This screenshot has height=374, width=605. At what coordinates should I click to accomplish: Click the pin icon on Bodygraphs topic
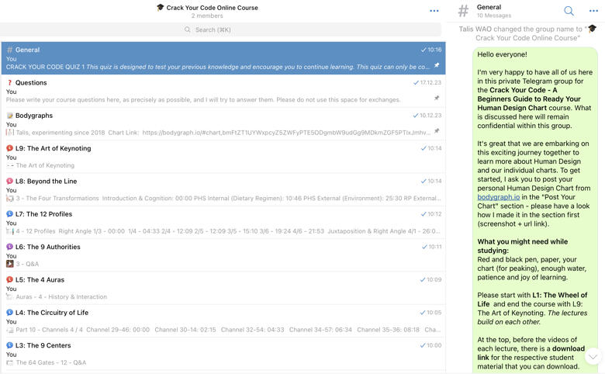click(x=437, y=131)
